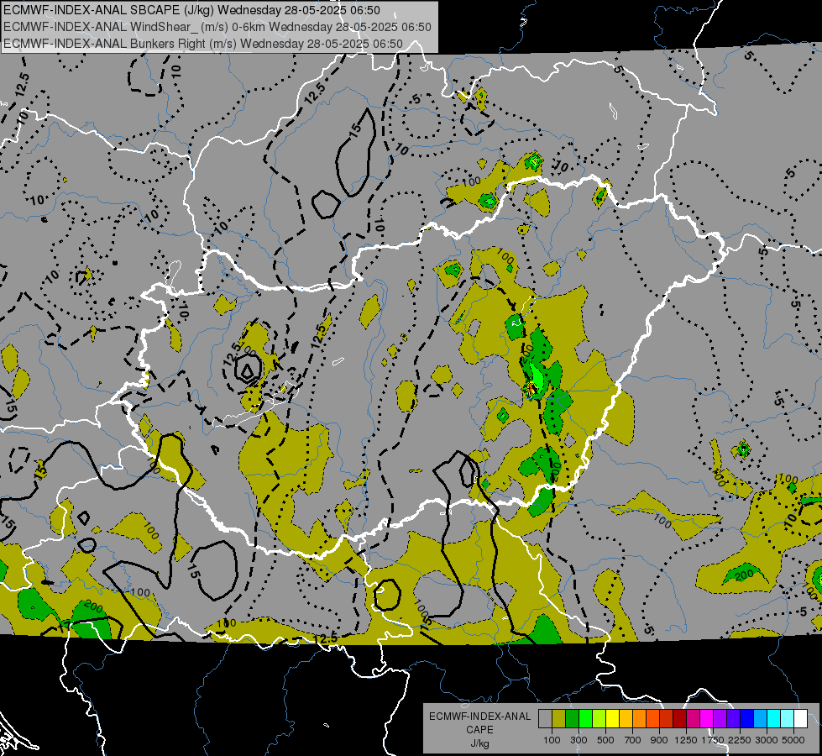Click the legend value 100
The width and height of the screenshot is (822, 756).
coord(552,740)
